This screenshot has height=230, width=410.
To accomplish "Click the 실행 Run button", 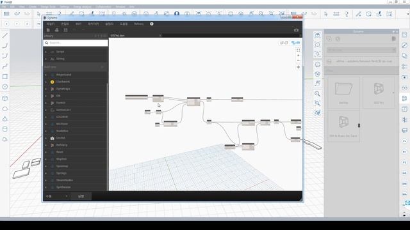I will [81, 196].
